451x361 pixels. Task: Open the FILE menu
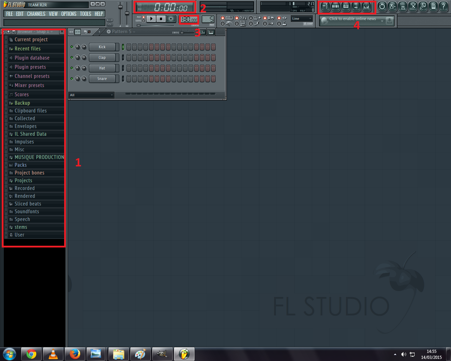pos(10,14)
